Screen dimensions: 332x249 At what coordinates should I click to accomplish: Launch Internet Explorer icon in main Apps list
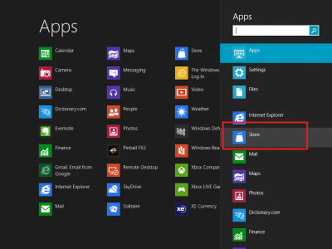[45, 190]
